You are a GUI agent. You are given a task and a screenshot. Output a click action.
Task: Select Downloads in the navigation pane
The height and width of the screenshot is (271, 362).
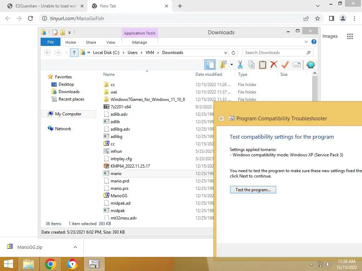(x=69, y=92)
